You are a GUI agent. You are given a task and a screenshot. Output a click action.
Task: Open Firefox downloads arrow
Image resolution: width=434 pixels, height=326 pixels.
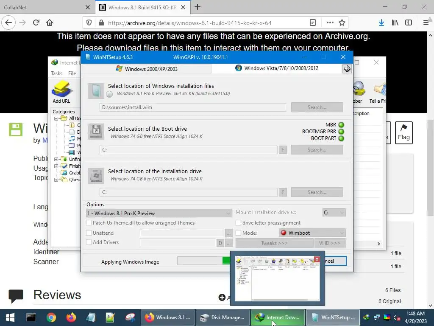(381, 23)
